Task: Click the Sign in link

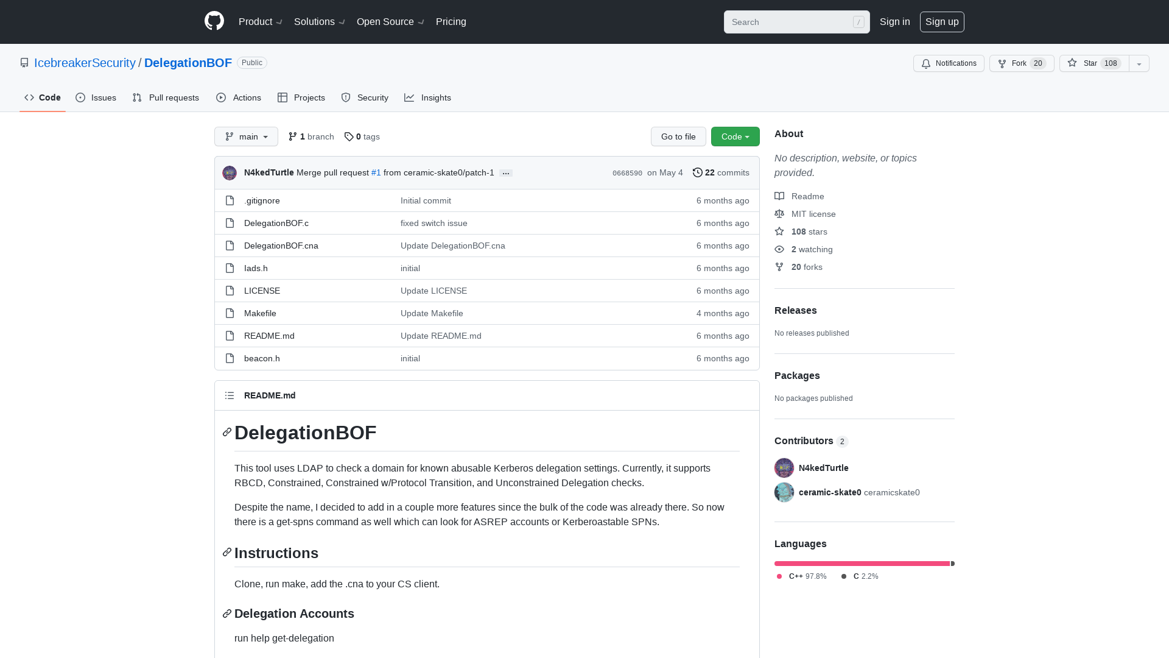Action: (x=895, y=21)
